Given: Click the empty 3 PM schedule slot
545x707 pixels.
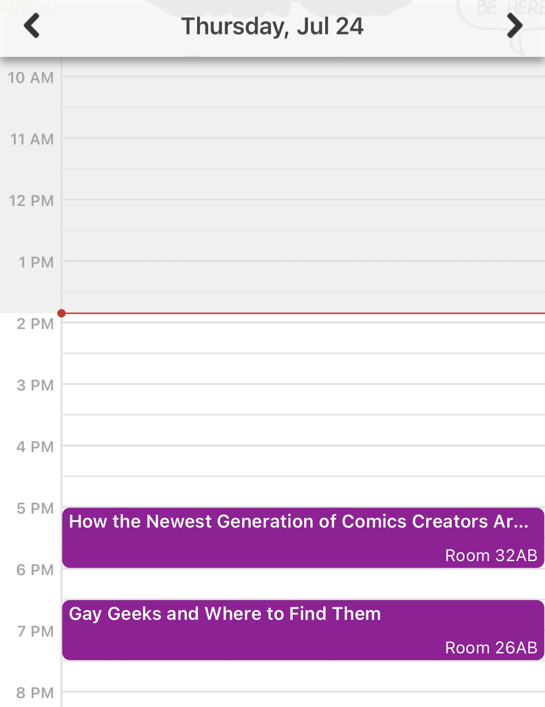Looking at the screenshot, I should (x=303, y=399).
